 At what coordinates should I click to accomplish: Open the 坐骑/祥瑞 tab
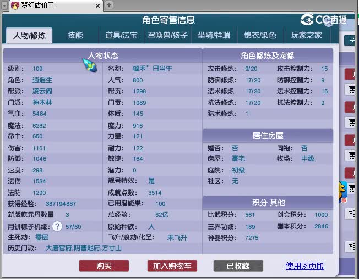[214, 35]
